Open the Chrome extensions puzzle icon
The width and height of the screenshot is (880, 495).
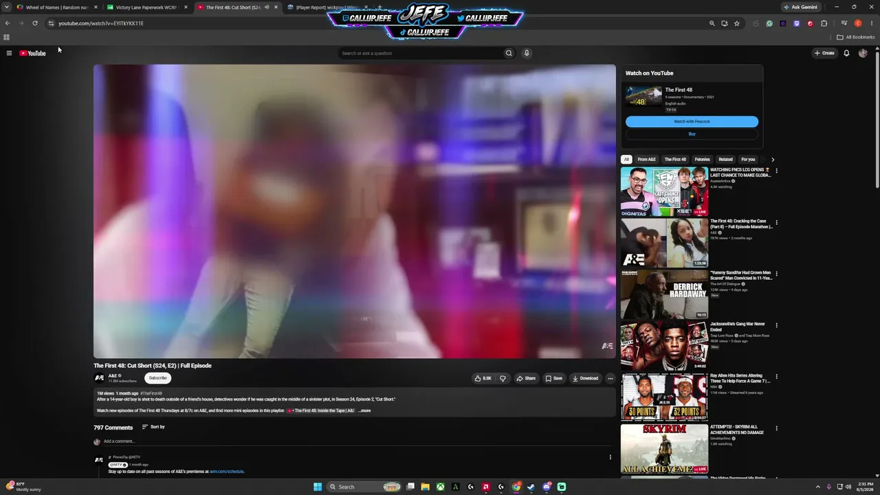[824, 23]
